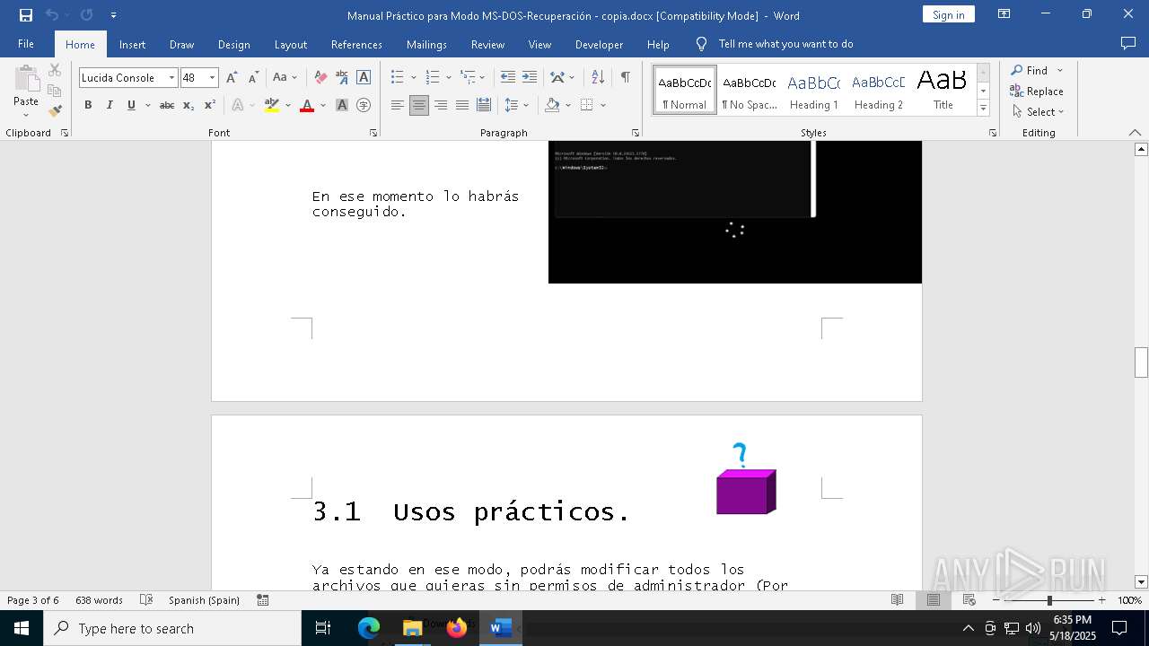
Task: Click the Replace button
Action: [x=1037, y=92]
